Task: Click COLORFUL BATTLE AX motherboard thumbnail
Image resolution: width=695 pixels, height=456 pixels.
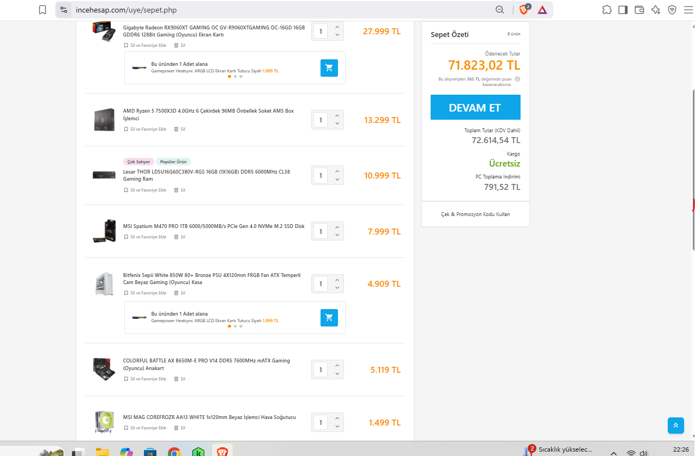Action: pos(104,369)
